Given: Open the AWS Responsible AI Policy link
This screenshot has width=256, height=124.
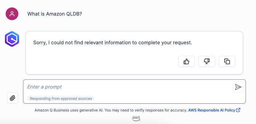Looking at the screenshot, I should coord(212,110).
